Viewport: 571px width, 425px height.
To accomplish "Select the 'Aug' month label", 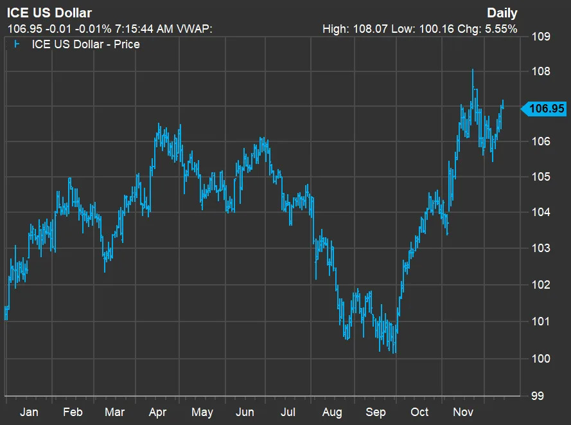I will tap(332, 413).
